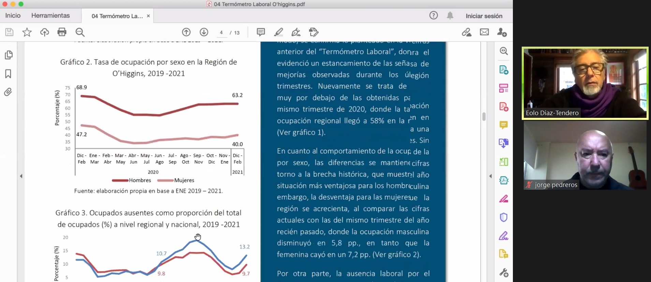Open the purple signature pen sidebar tool

coord(504,236)
